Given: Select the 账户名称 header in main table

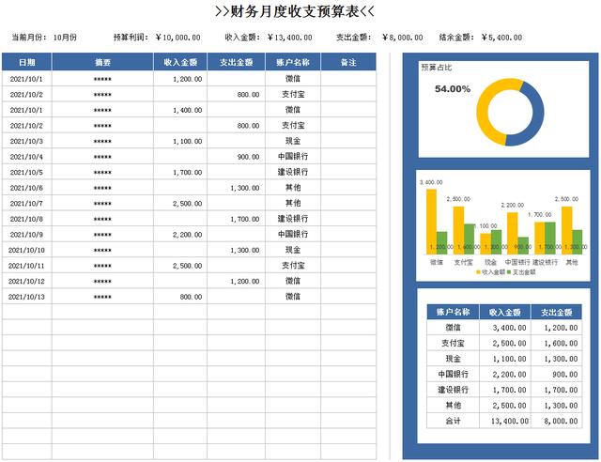Looking at the screenshot, I should point(292,62).
